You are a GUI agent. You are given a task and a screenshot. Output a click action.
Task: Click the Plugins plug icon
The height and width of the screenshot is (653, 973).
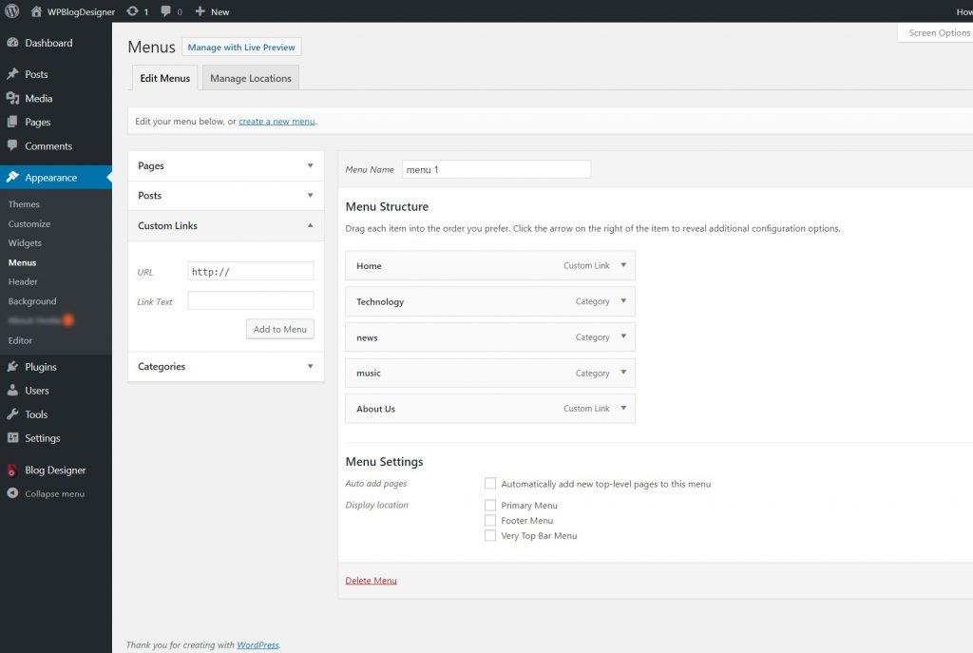13,366
